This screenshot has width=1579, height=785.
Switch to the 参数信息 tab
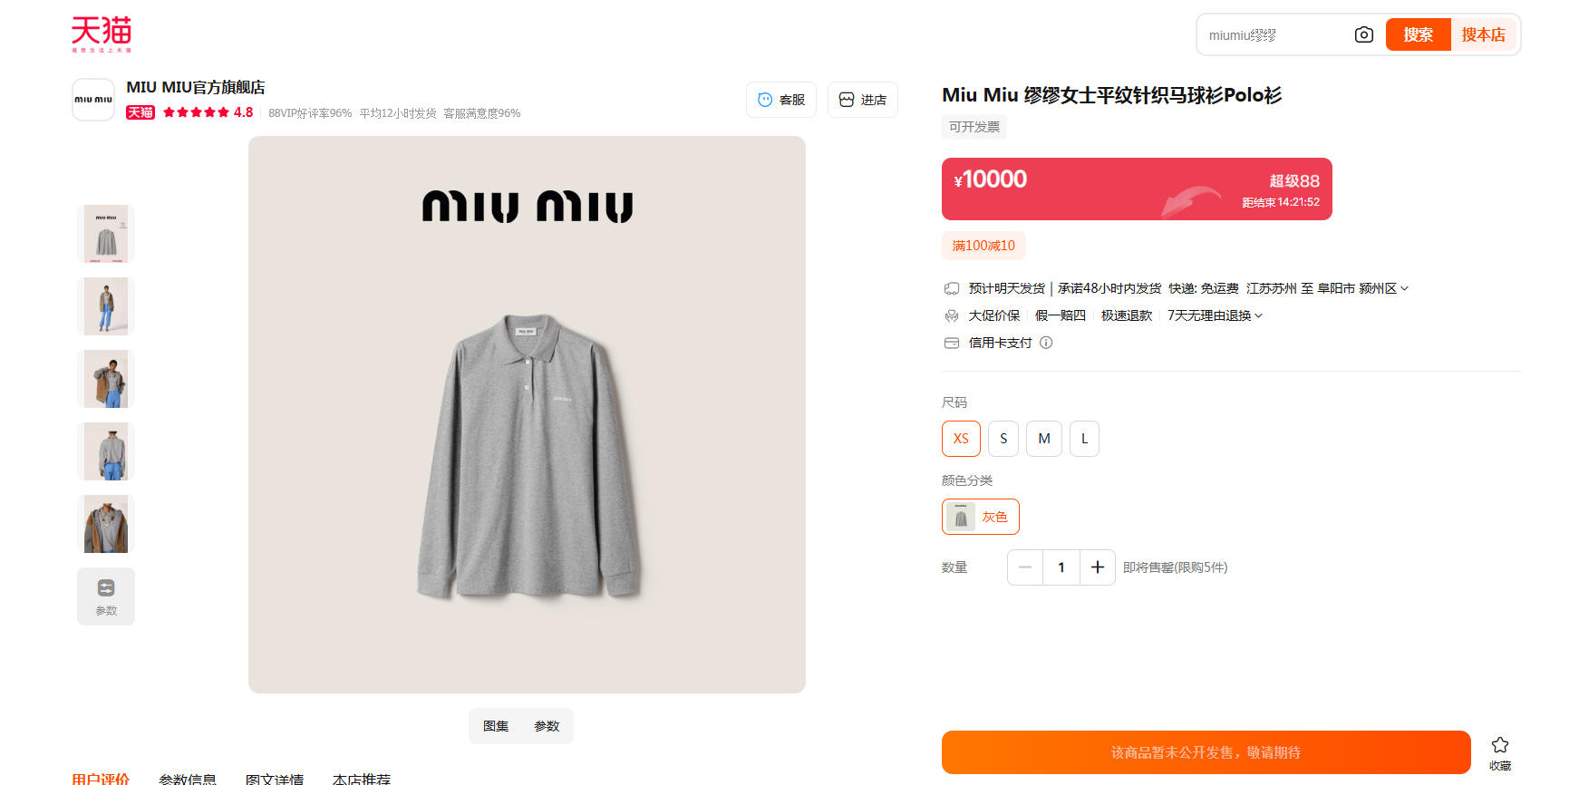188,778
